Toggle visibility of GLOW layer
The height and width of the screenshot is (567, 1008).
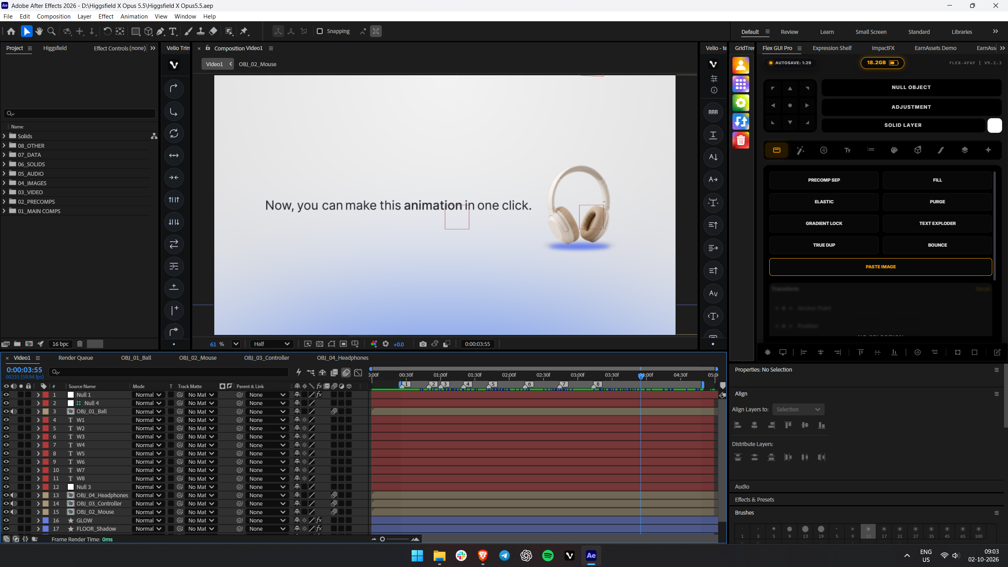pos(6,521)
